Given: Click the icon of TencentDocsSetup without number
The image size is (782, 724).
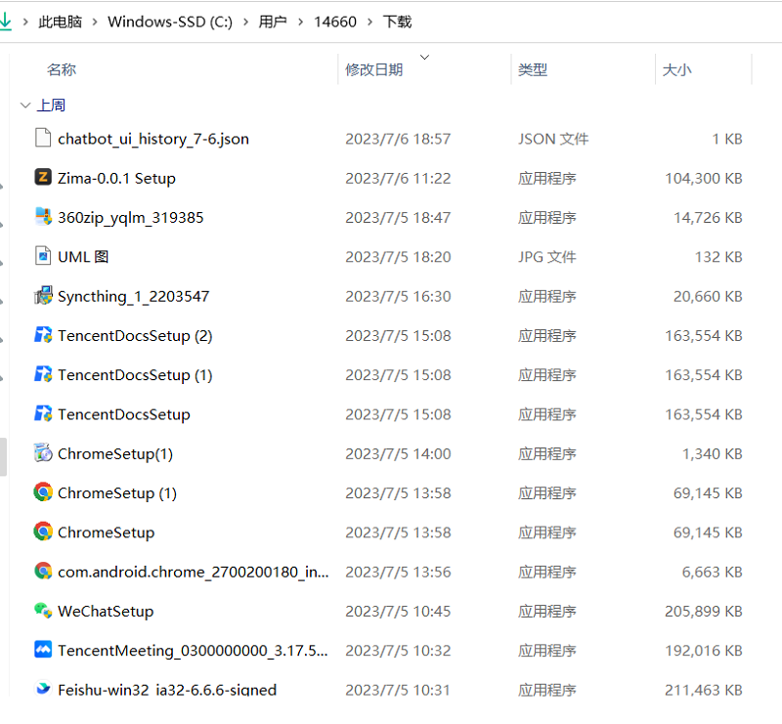Looking at the screenshot, I should (43, 413).
